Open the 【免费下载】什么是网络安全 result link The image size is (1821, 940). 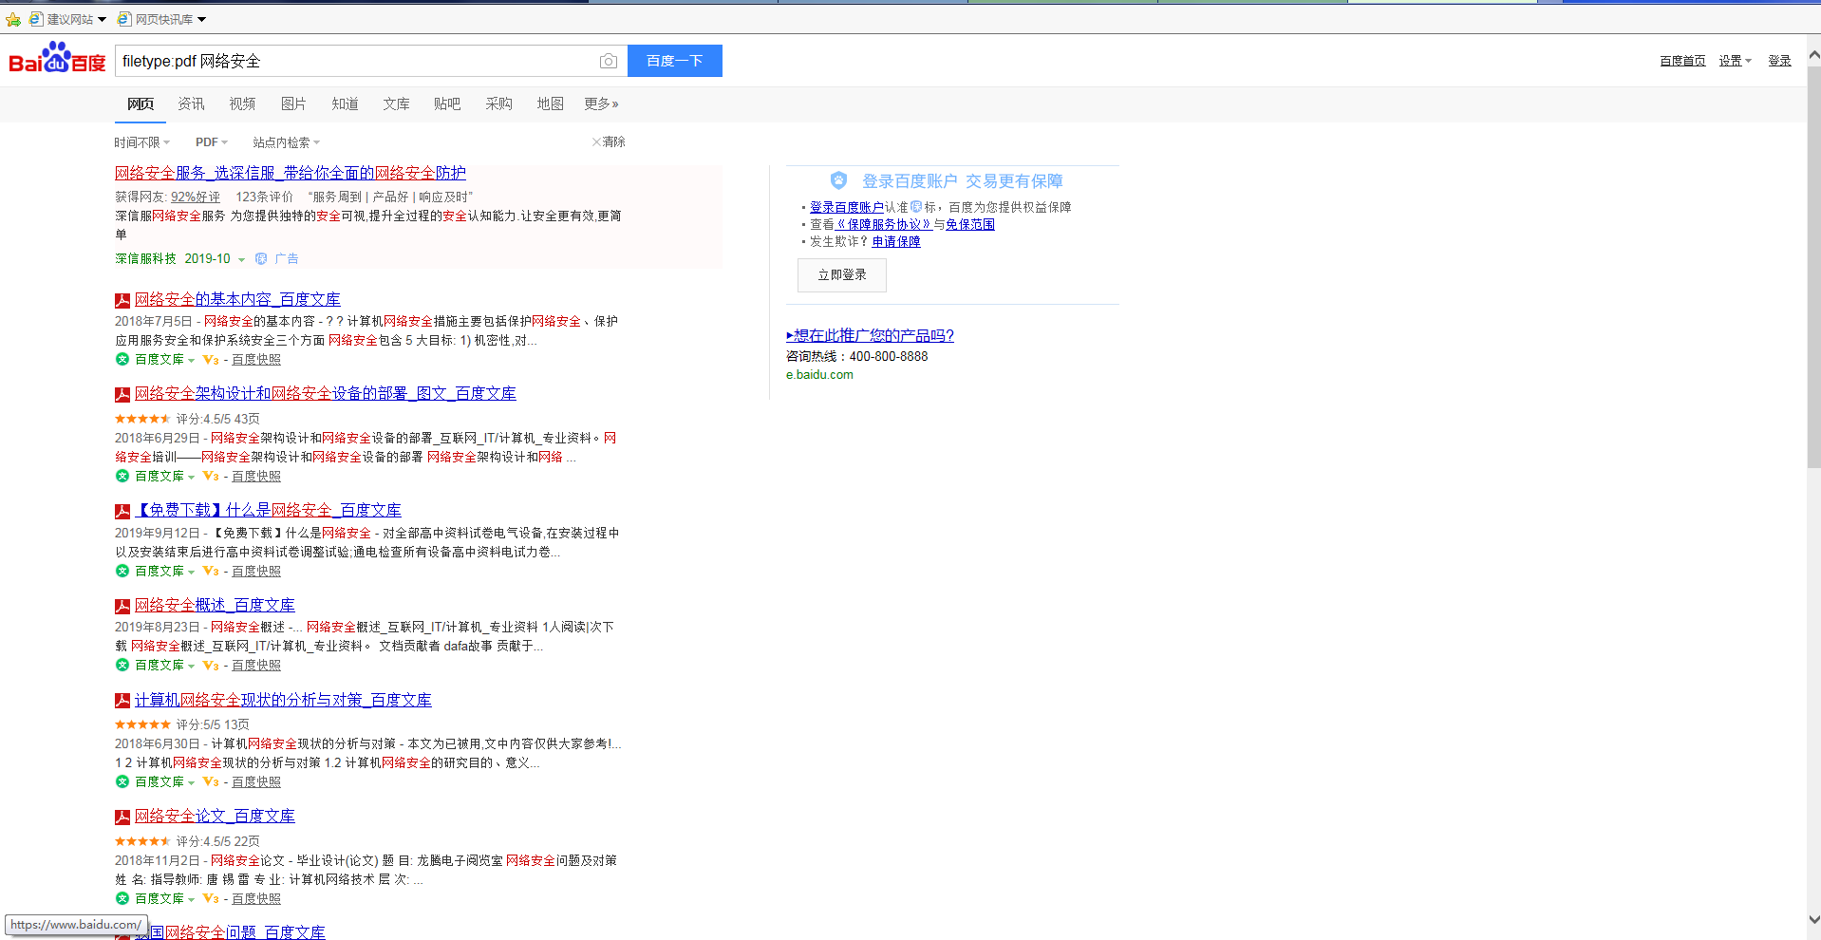[268, 511]
